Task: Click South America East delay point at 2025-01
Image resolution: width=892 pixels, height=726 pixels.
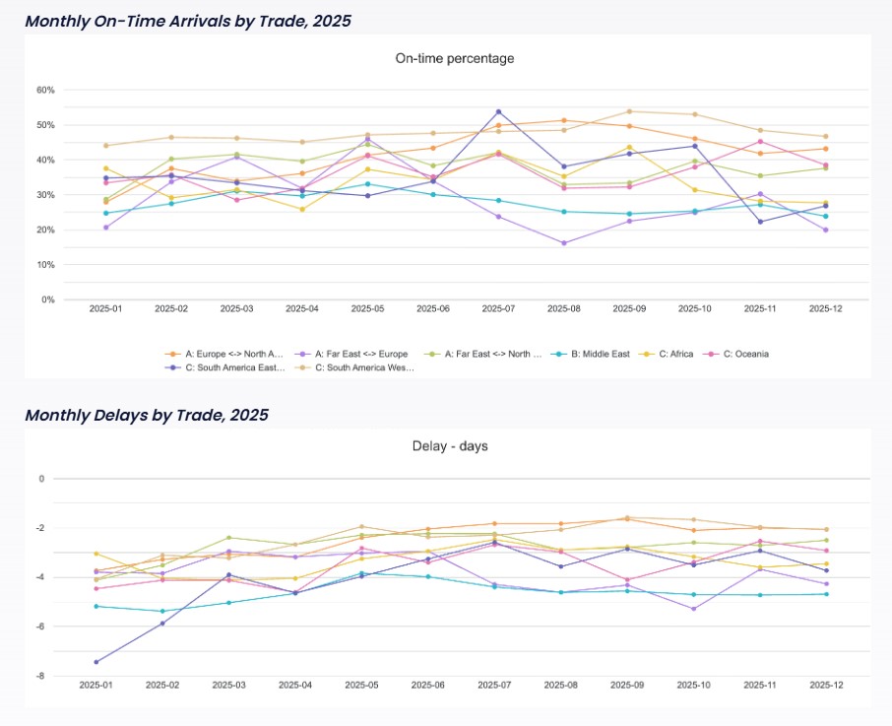Action: (96, 662)
